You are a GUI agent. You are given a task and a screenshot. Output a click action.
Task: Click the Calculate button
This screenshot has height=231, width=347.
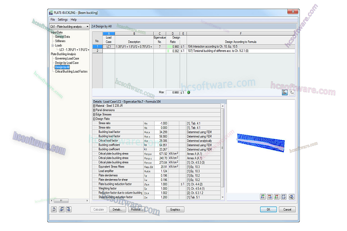coord(98,209)
